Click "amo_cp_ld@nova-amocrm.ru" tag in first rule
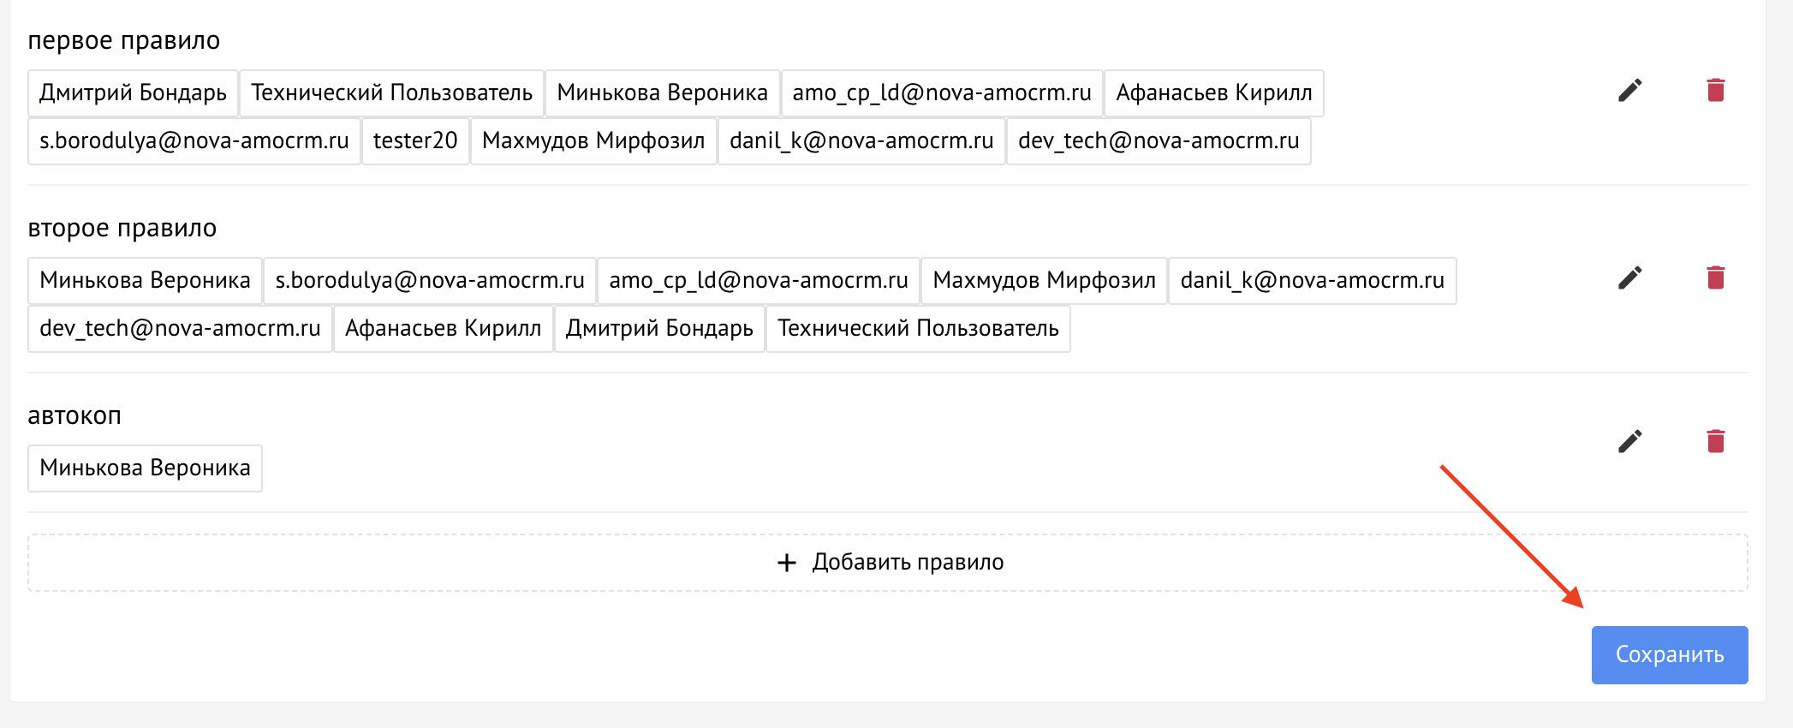 [941, 93]
